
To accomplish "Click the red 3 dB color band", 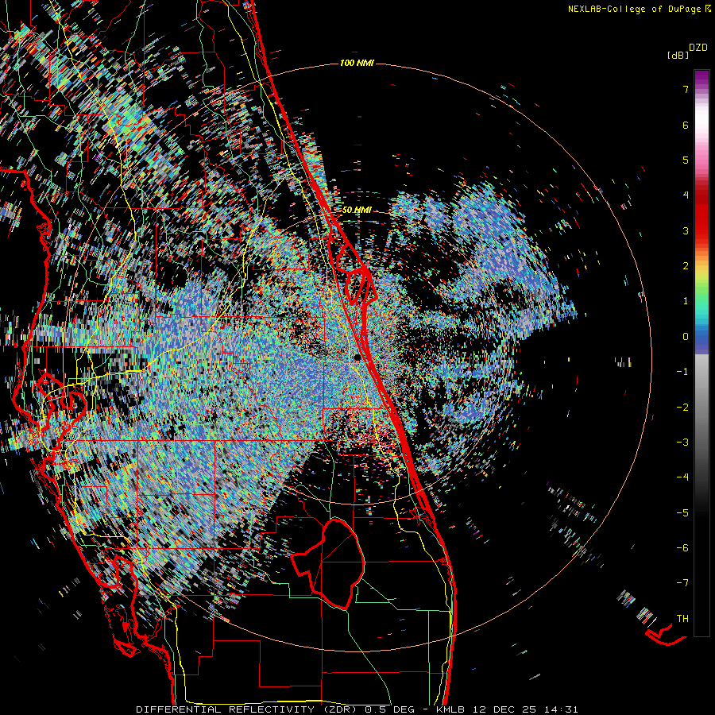I will [701, 230].
